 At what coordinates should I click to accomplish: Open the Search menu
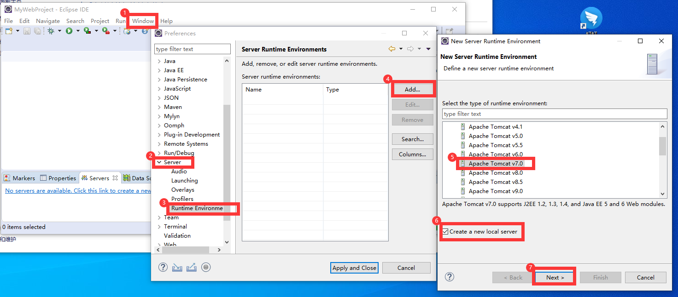point(75,21)
